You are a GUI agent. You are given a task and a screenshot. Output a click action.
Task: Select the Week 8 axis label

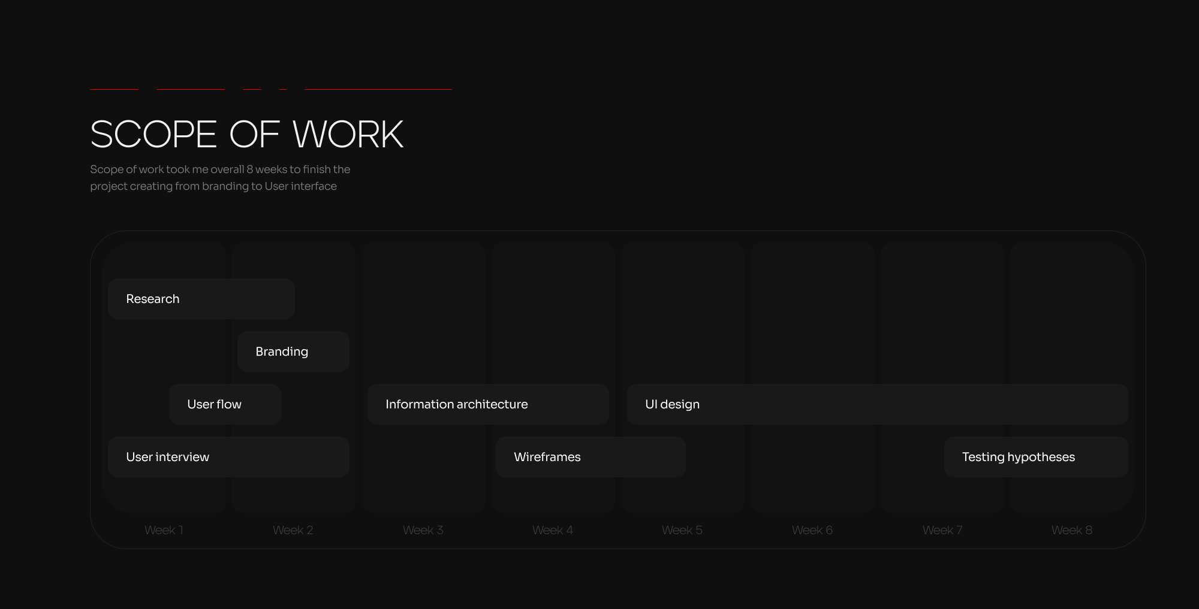click(1072, 530)
